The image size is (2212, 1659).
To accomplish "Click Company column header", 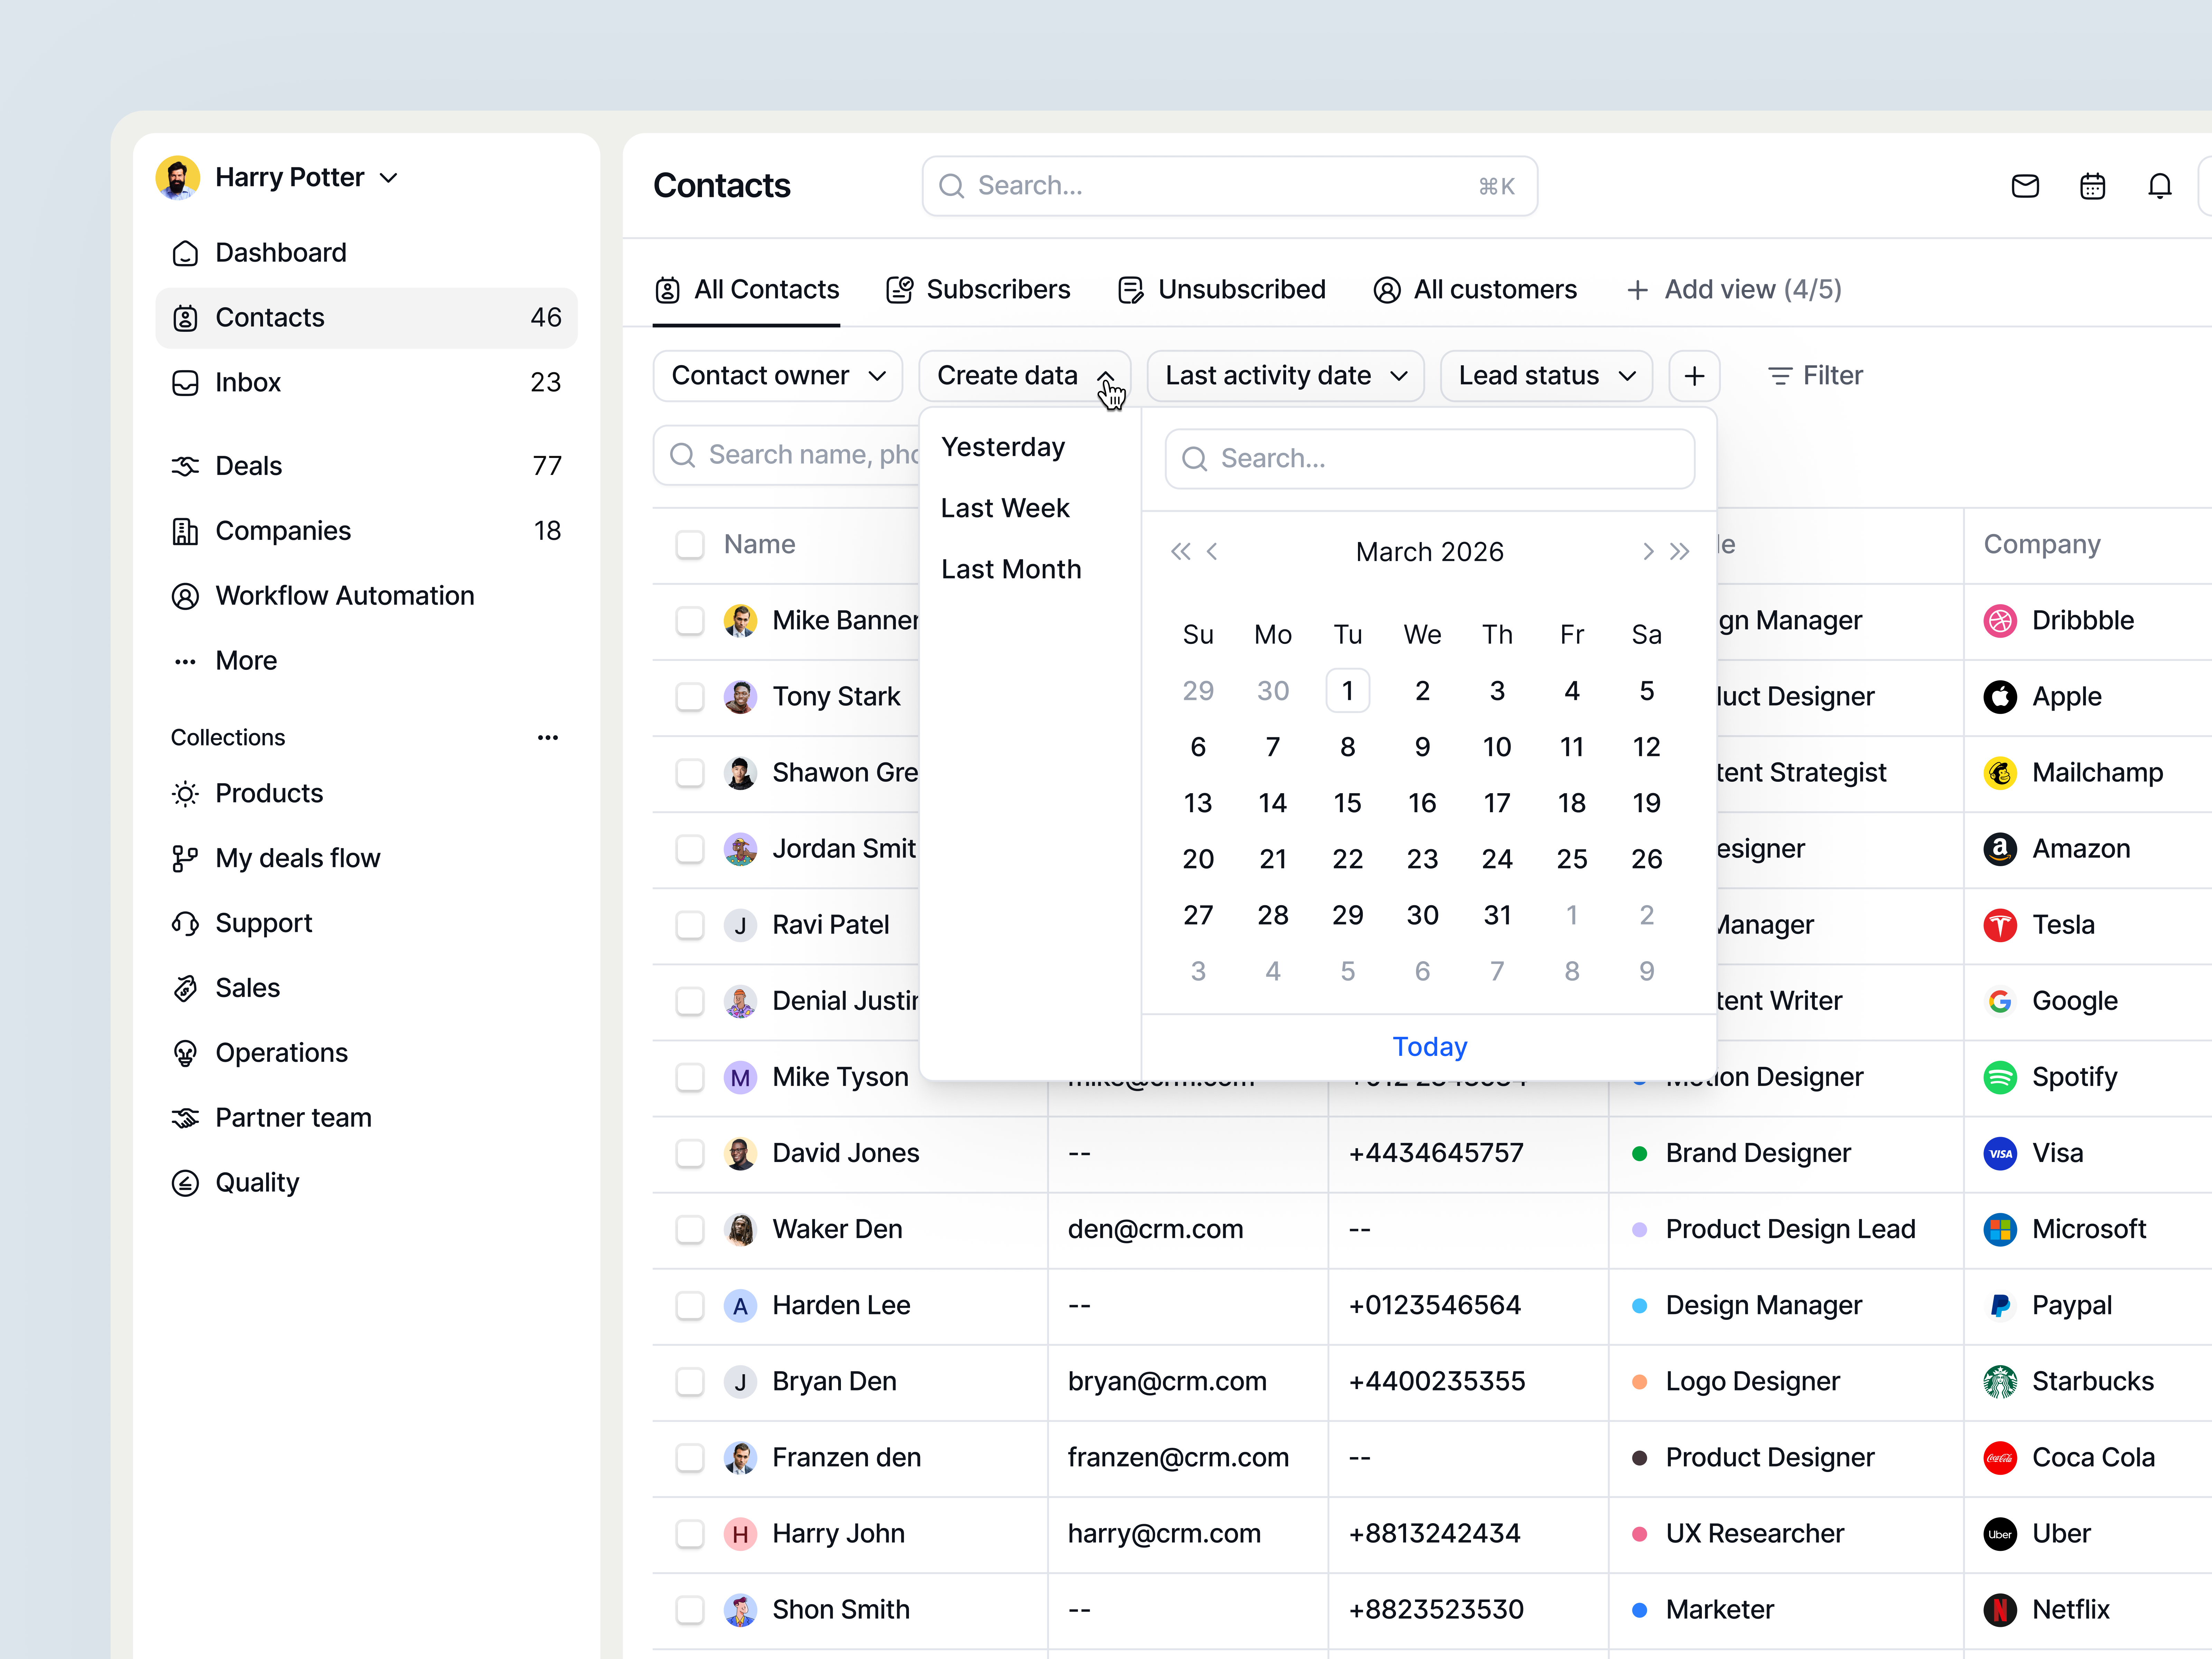I will point(2042,545).
